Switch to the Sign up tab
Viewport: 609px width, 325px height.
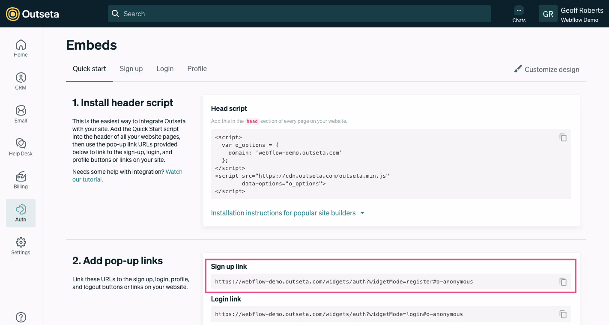click(x=131, y=69)
